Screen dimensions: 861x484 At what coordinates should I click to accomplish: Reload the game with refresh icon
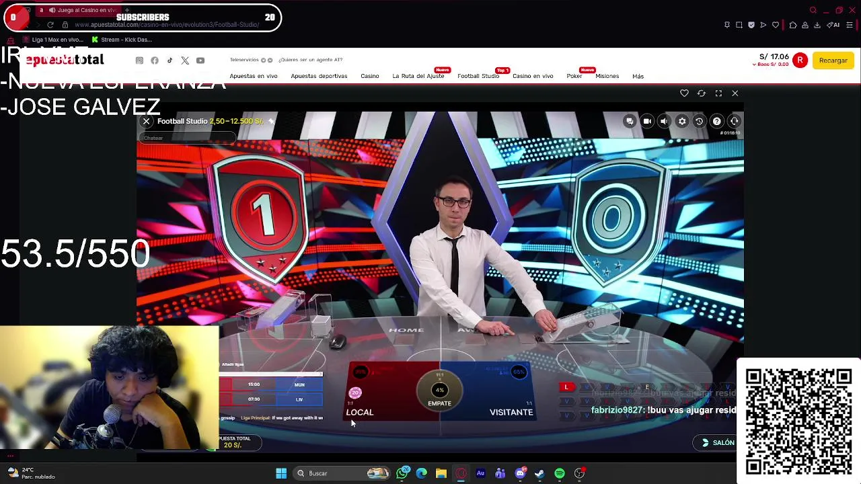702,93
